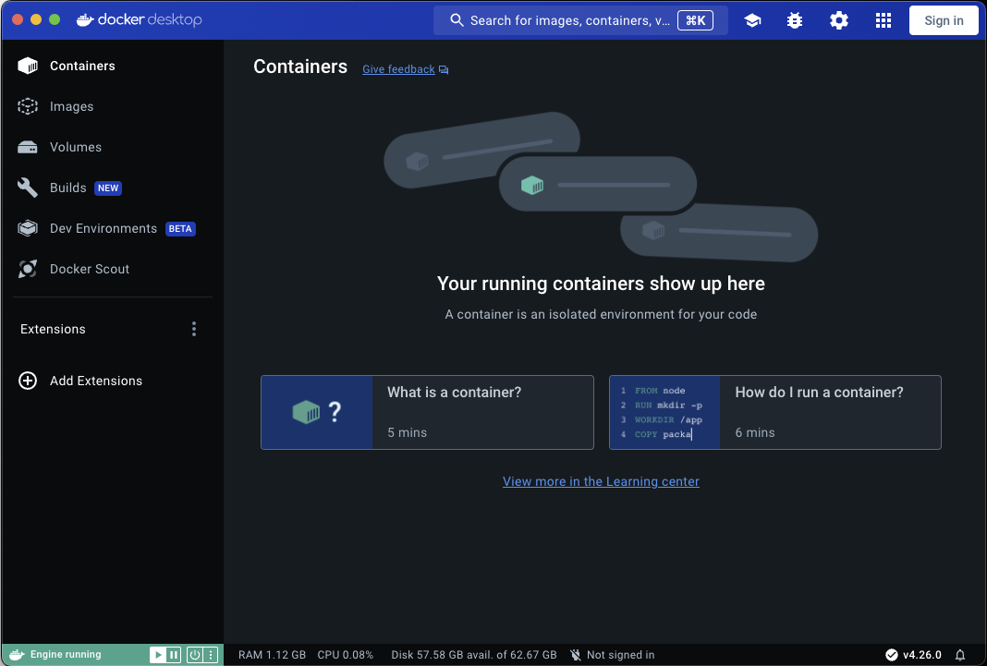
Task: Open the What is a container? card
Action: 427,413
